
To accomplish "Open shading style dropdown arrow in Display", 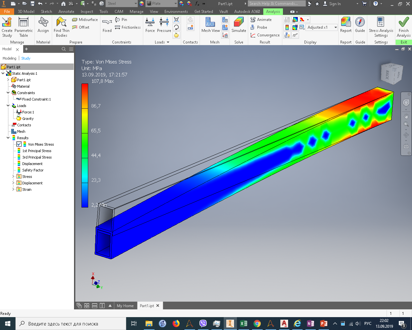I will click(x=308, y=20).
